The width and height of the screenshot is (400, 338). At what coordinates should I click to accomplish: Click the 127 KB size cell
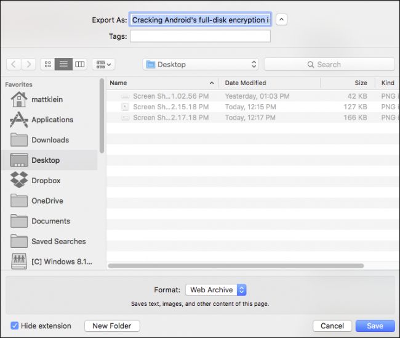click(x=355, y=107)
